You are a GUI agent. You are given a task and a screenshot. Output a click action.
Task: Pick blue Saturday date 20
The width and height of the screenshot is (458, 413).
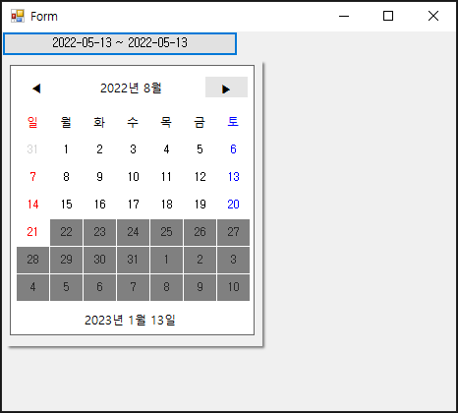(x=233, y=205)
